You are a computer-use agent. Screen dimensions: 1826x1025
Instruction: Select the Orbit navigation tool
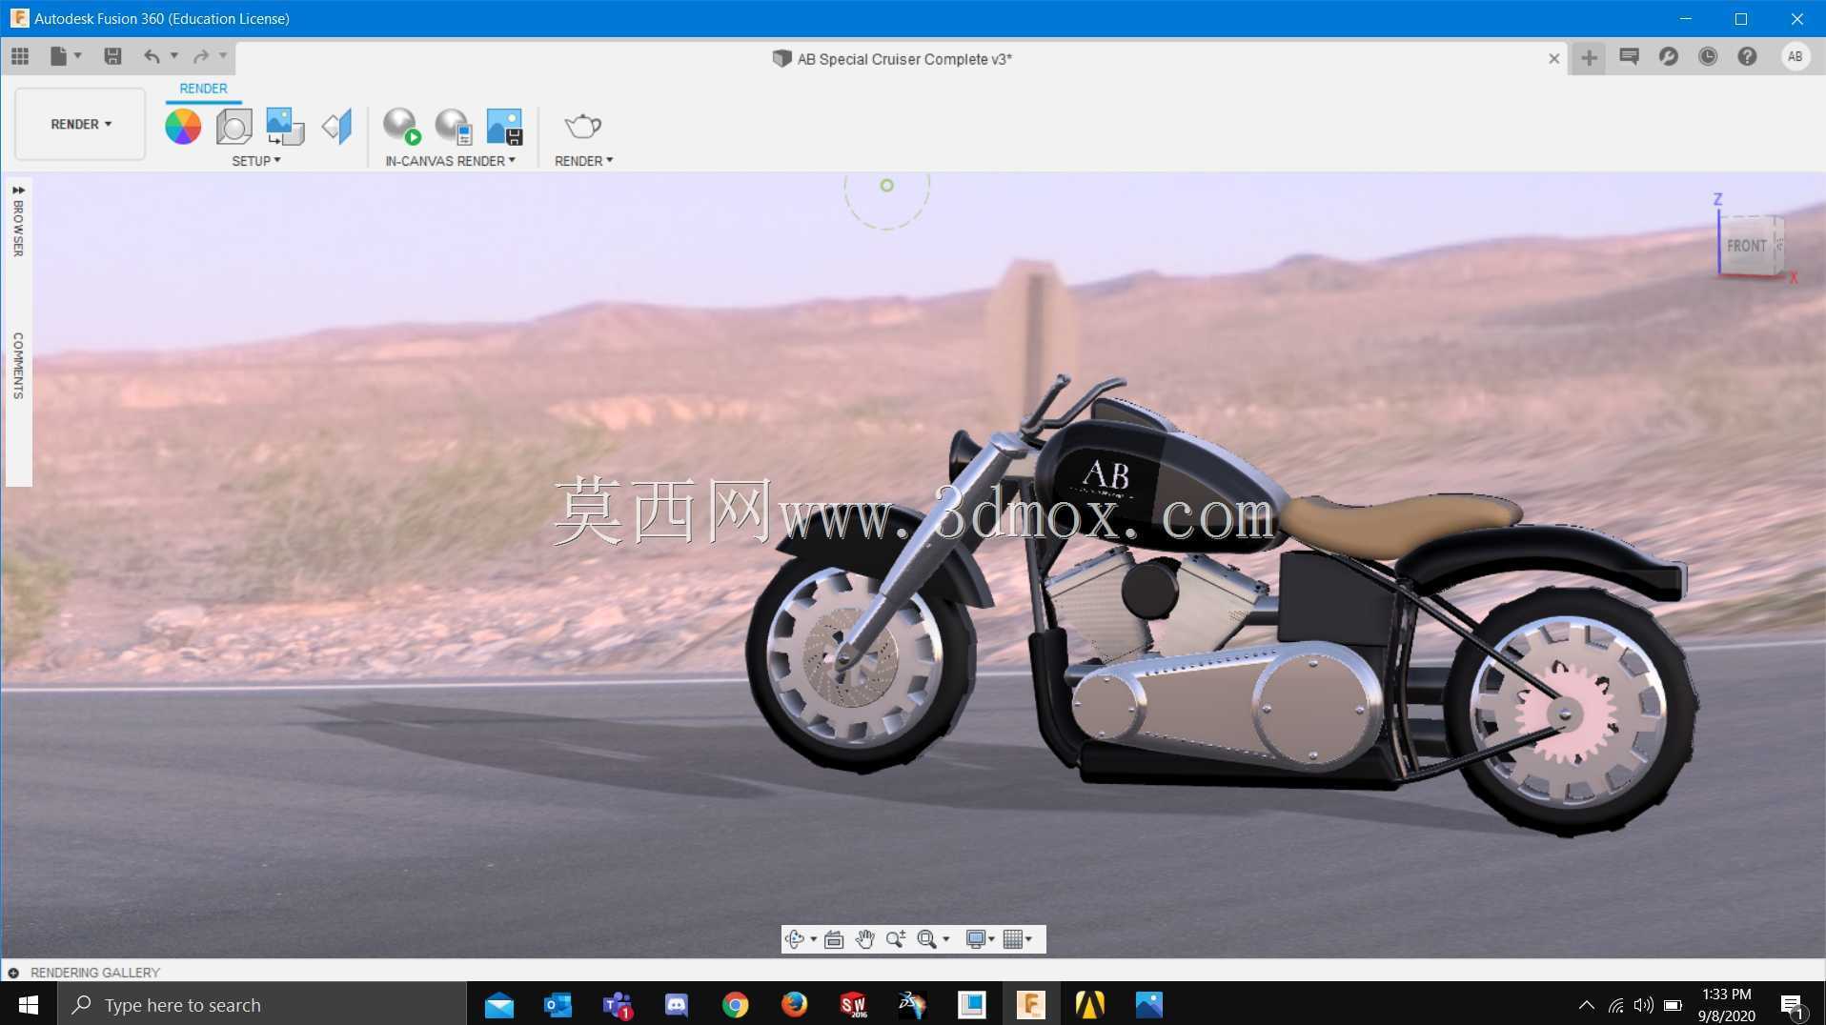(x=794, y=939)
